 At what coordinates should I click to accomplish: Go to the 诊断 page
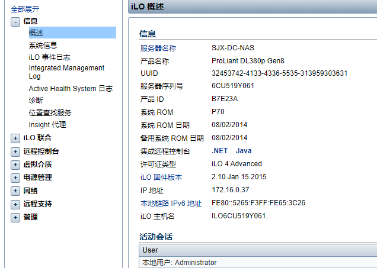pos(36,101)
